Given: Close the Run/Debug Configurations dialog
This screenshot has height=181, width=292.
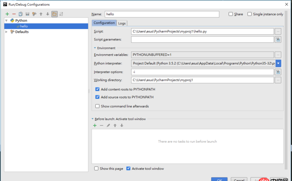Looking at the screenshot, I should click(x=287, y=4).
